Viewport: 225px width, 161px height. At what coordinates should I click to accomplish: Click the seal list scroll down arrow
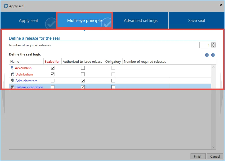(213, 147)
